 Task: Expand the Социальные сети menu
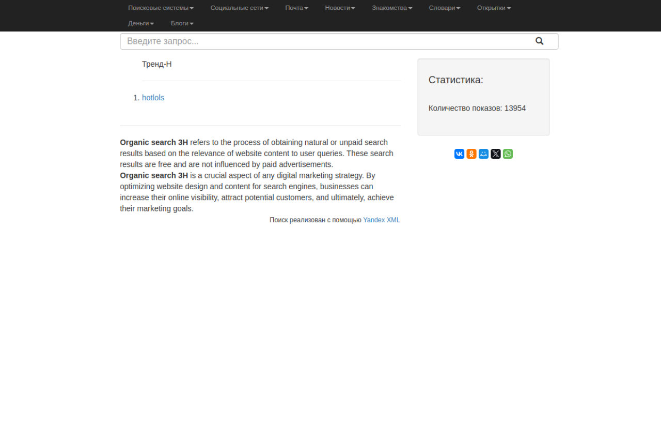pyautogui.click(x=240, y=8)
